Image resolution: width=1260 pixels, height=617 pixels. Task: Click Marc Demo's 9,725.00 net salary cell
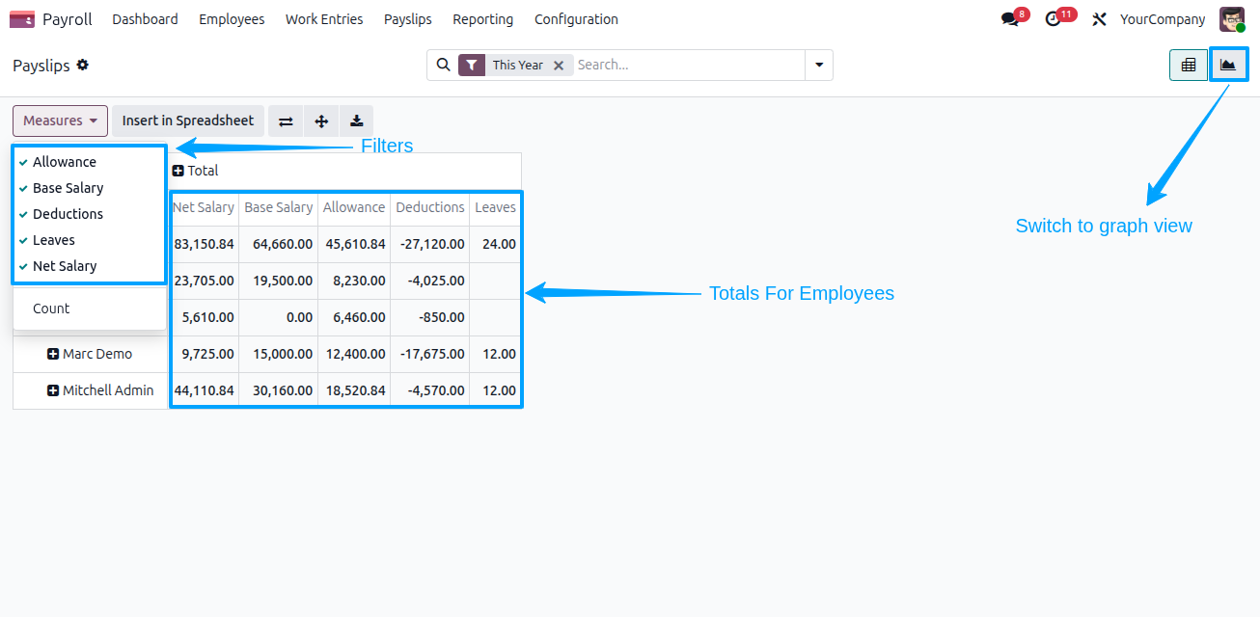click(x=204, y=354)
